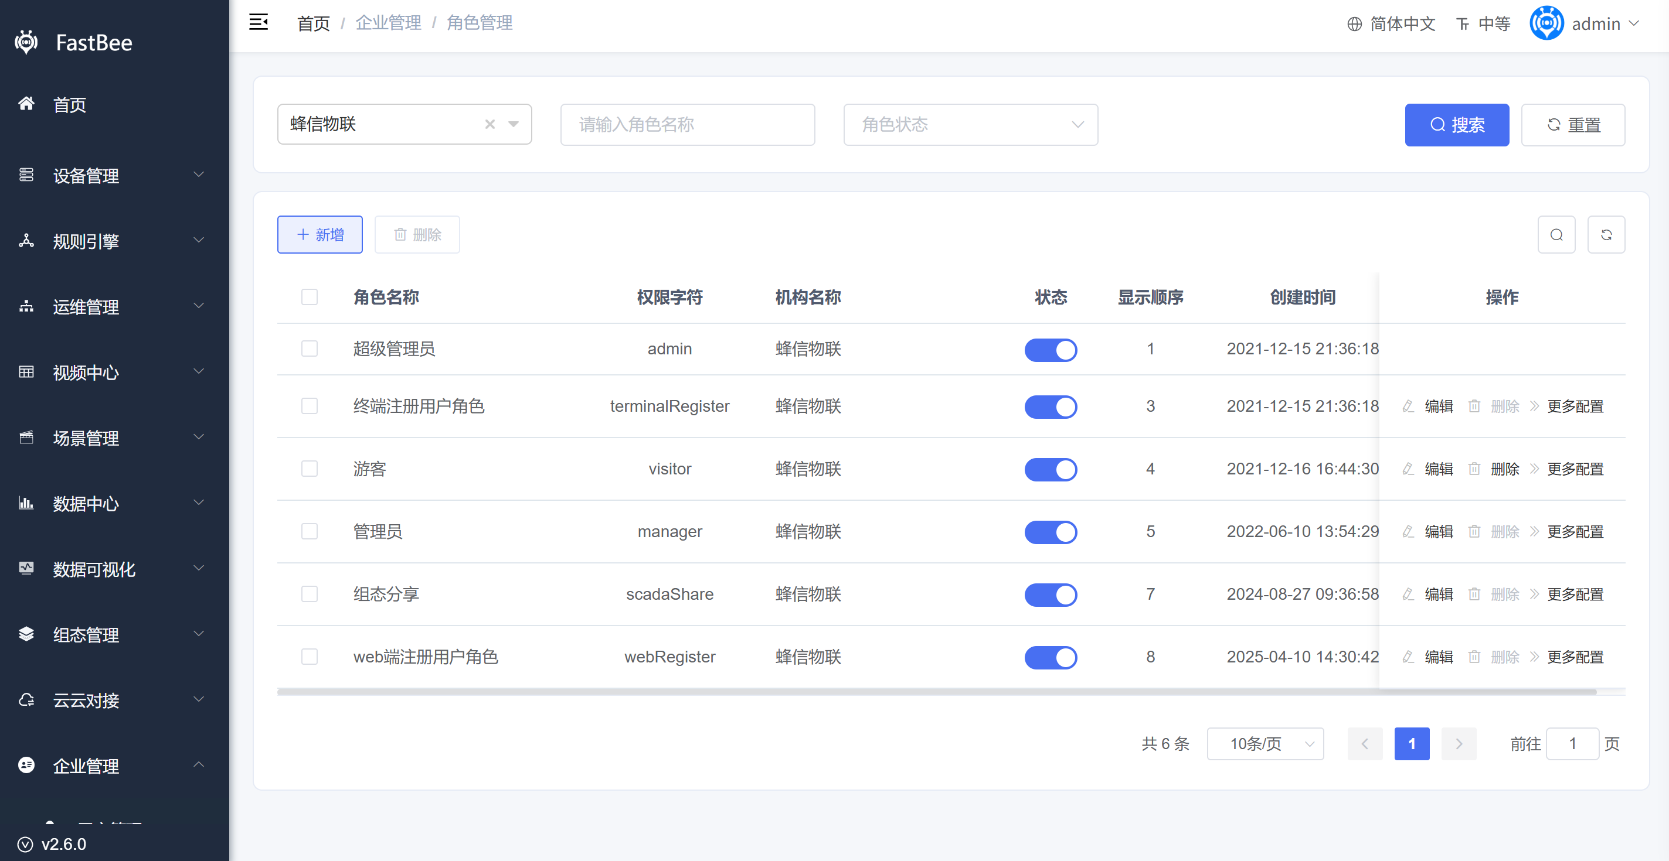Expand the 数据可视化 menu chevron
1669x861 pixels.
[x=199, y=568]
